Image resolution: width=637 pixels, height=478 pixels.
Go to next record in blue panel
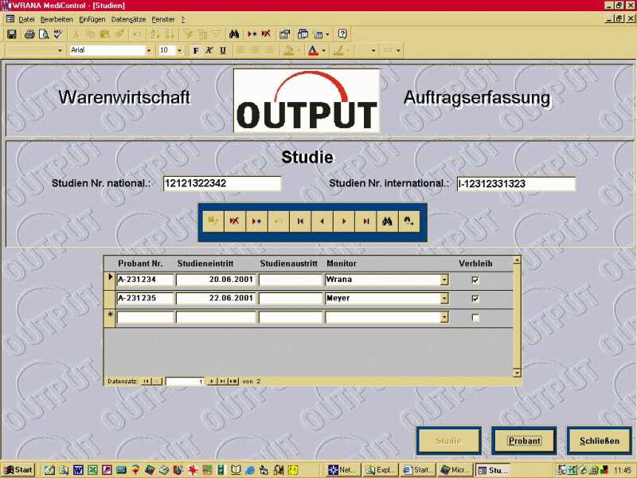[344, 221]
